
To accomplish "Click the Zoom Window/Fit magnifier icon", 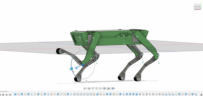I will pyautogui.click(x=100, y=88).
